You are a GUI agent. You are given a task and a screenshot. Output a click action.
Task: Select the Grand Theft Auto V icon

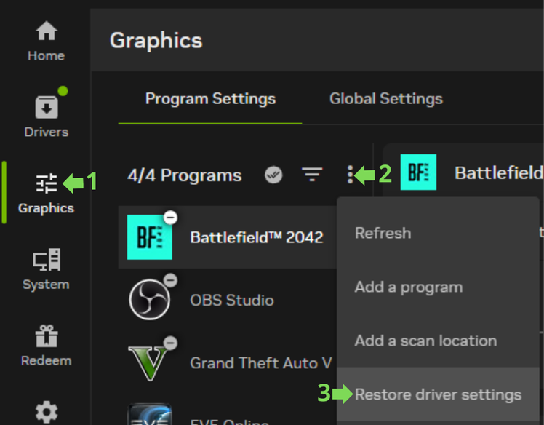(148, 363)
